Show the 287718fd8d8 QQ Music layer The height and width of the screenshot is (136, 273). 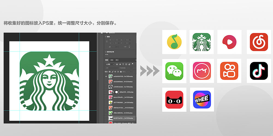point(106,103)
